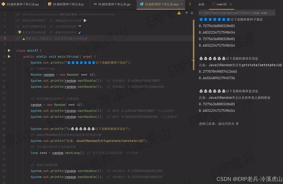Screen dimensions: 283x184
Task: Go to next highlighted problem arrow
Action: click(192, 13)
